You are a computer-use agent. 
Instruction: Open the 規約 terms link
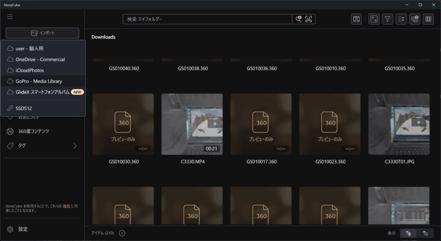(66, 207)
